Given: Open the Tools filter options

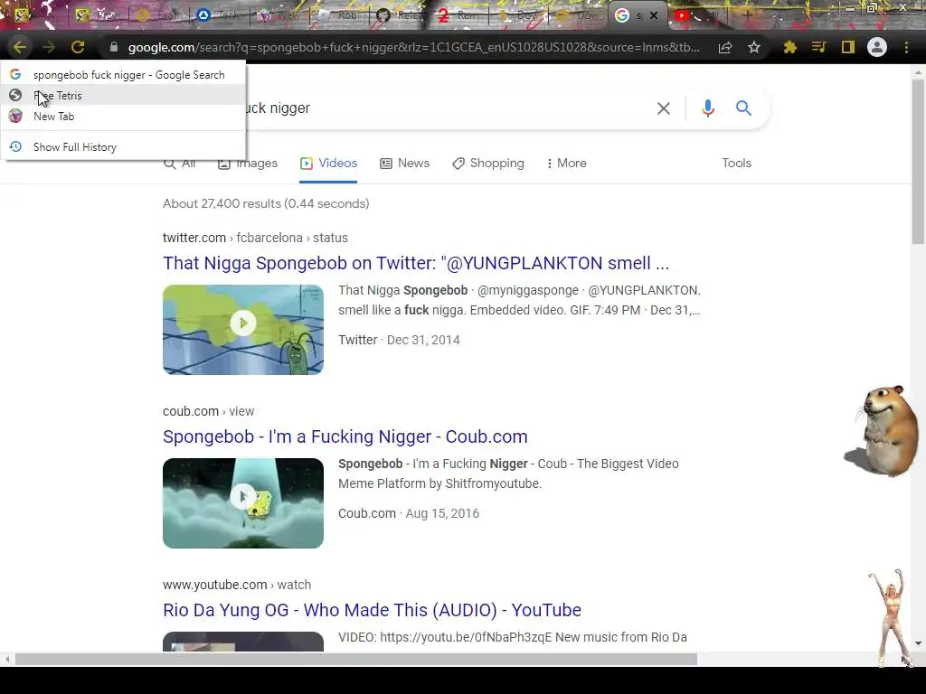Looking at the screenshot, I should pyautogui.click(x=736, y=164).
